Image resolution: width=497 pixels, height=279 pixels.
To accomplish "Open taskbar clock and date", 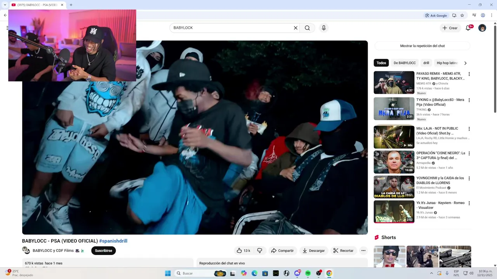I will click(x=485, y=273).
